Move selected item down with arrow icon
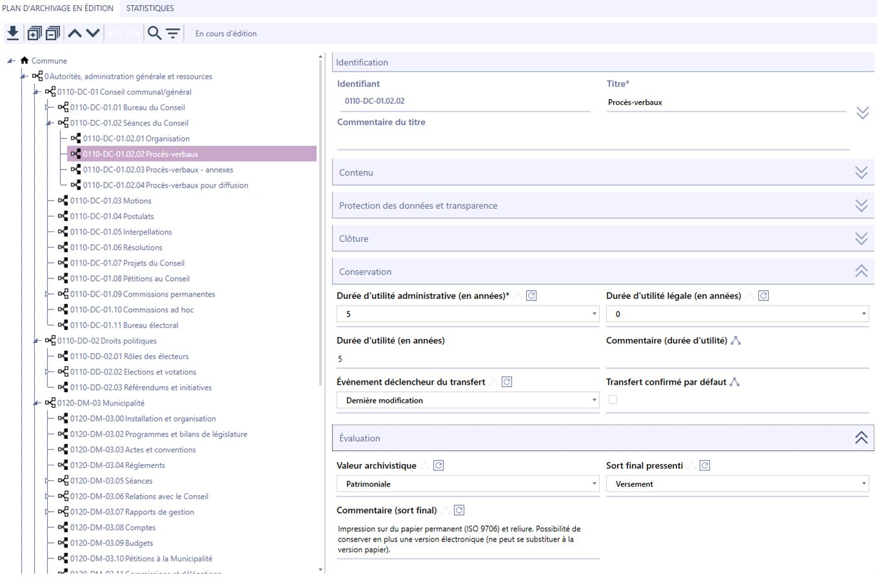Image resolution: width=877 pixels, height=584 pixels. (x=93, y=33)
